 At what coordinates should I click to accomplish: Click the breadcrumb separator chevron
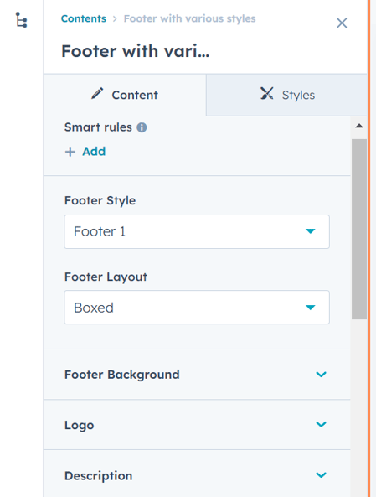115,19
